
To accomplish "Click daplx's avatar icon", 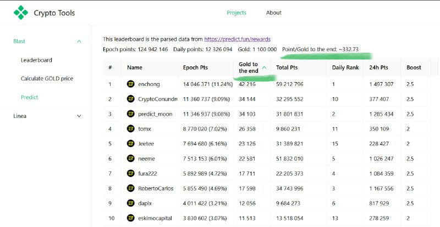I will [x=130, y=203].
